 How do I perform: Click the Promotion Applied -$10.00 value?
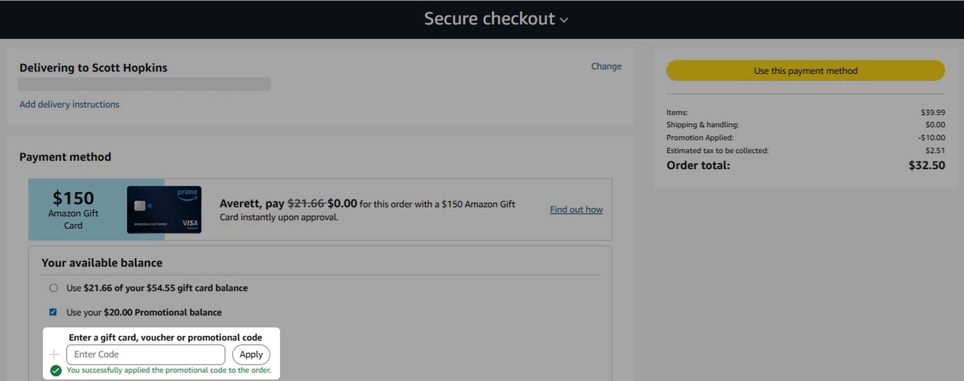931,137
